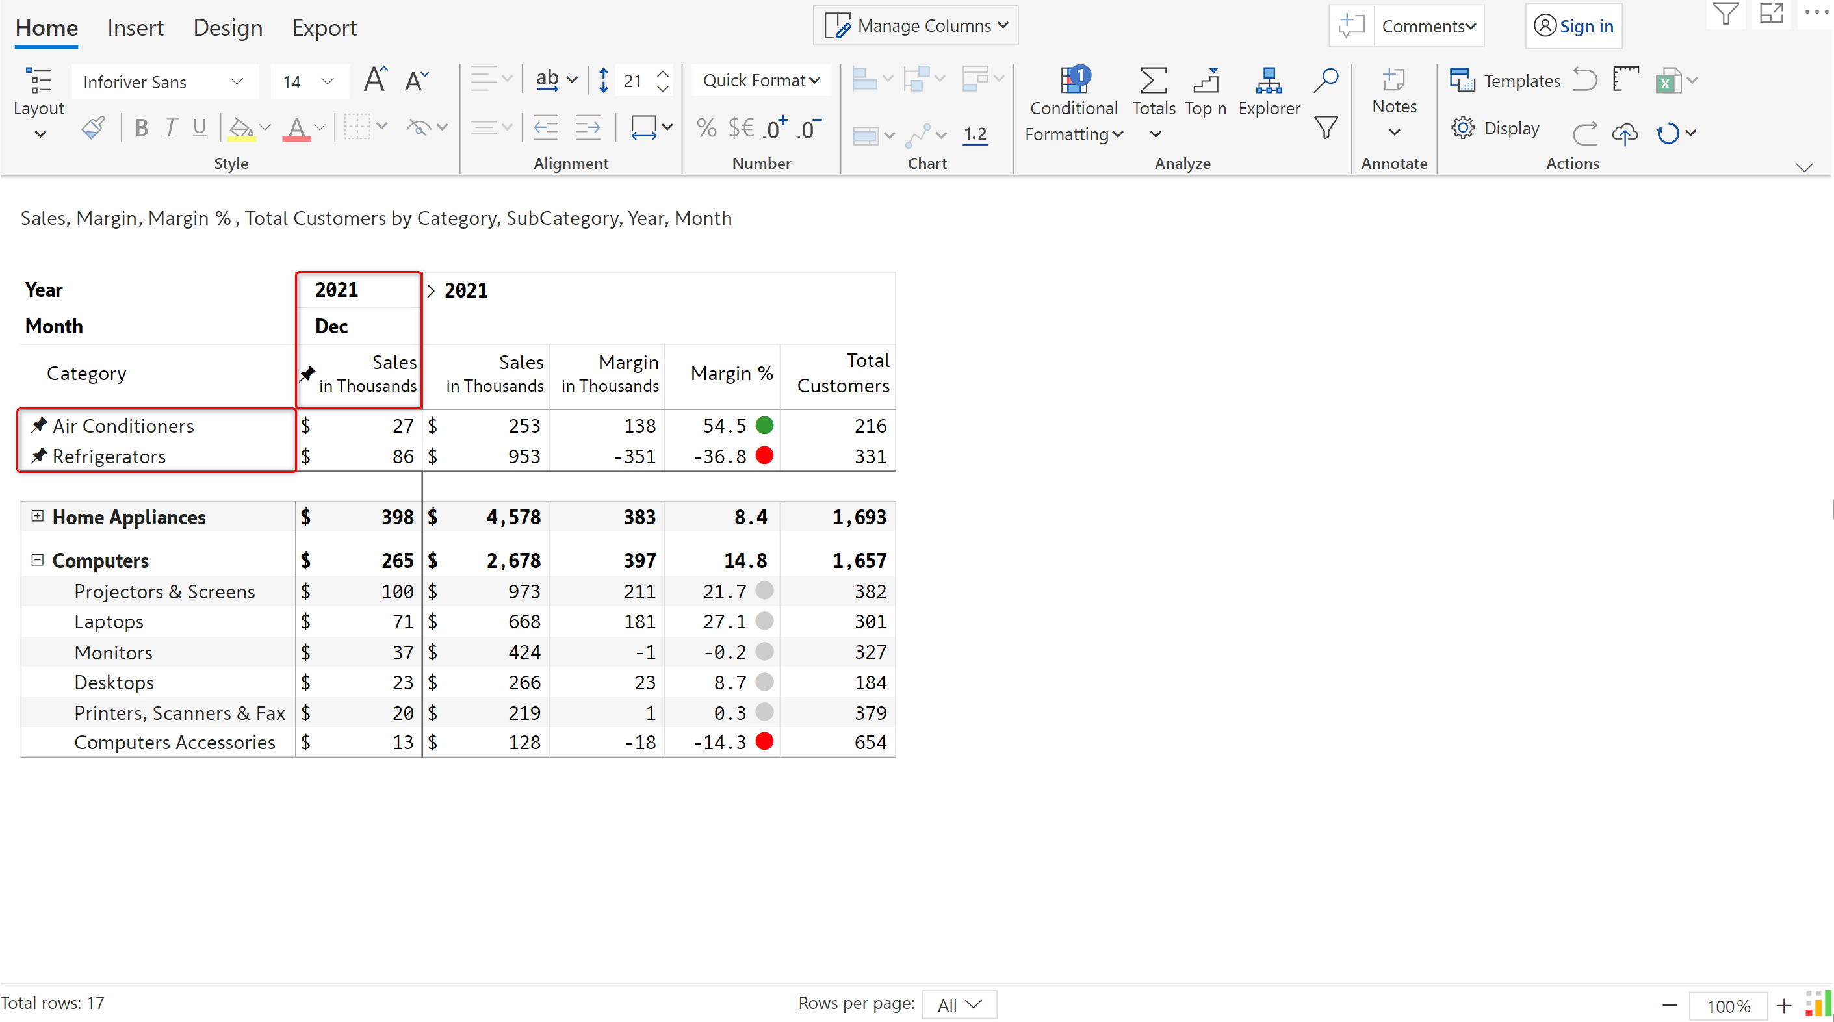Click the Sign in button
This screenshot has height=1022, width=1834.
[1573, 27]
